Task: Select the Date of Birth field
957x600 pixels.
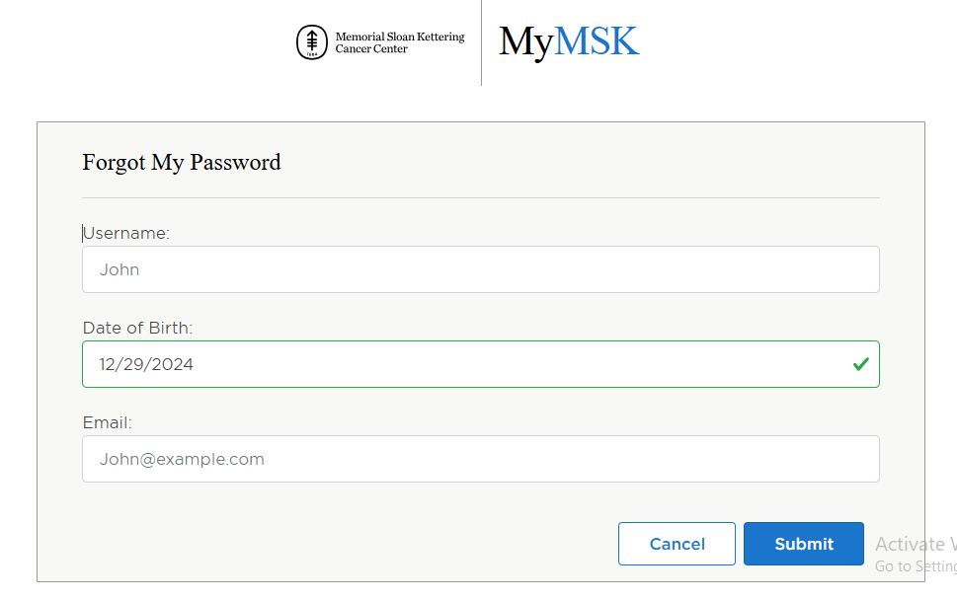Action: coord(464,364)
